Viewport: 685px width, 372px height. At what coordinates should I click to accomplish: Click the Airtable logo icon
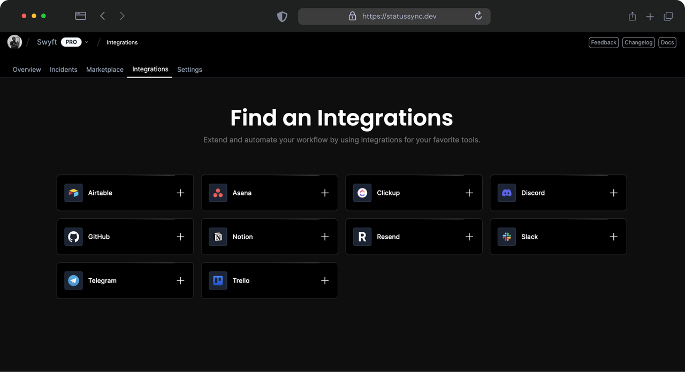tap(74, 193)
